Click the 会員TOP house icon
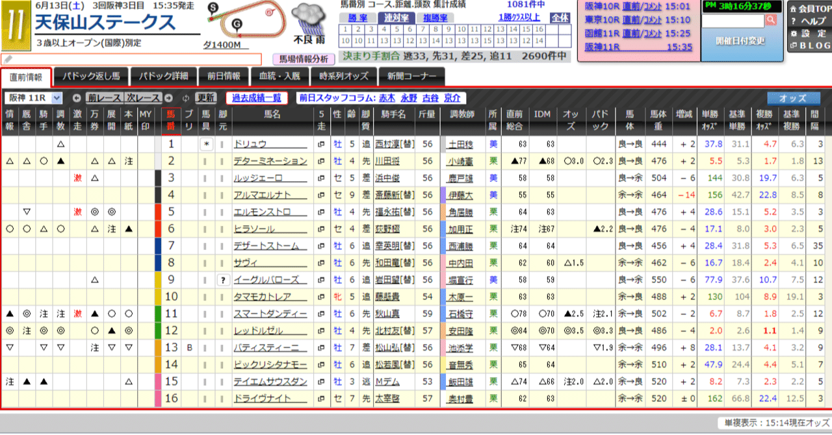Image resolution: width=832 pixels, height=435 pixels. pyautogui.click(x=794, y=9)
